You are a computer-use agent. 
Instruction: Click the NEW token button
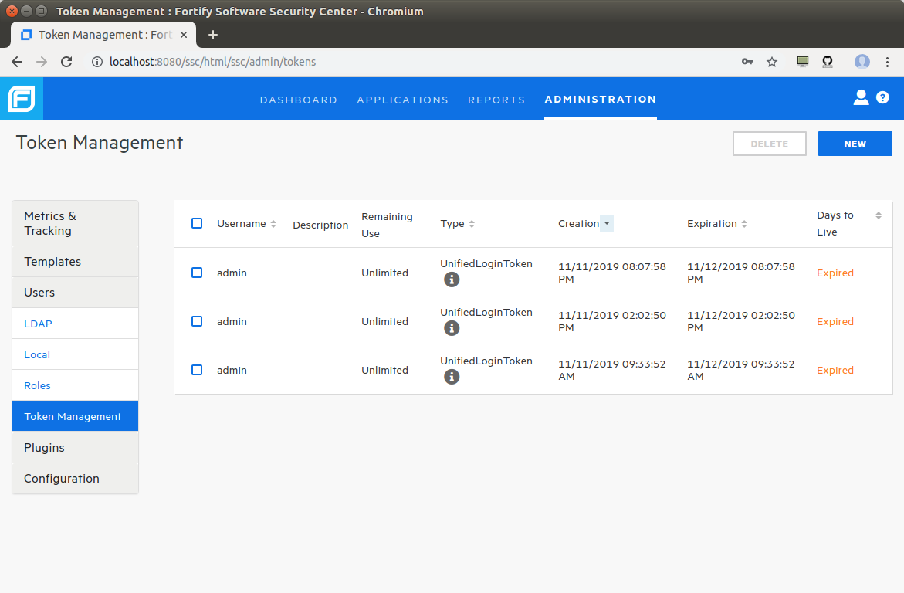[855, 144]
